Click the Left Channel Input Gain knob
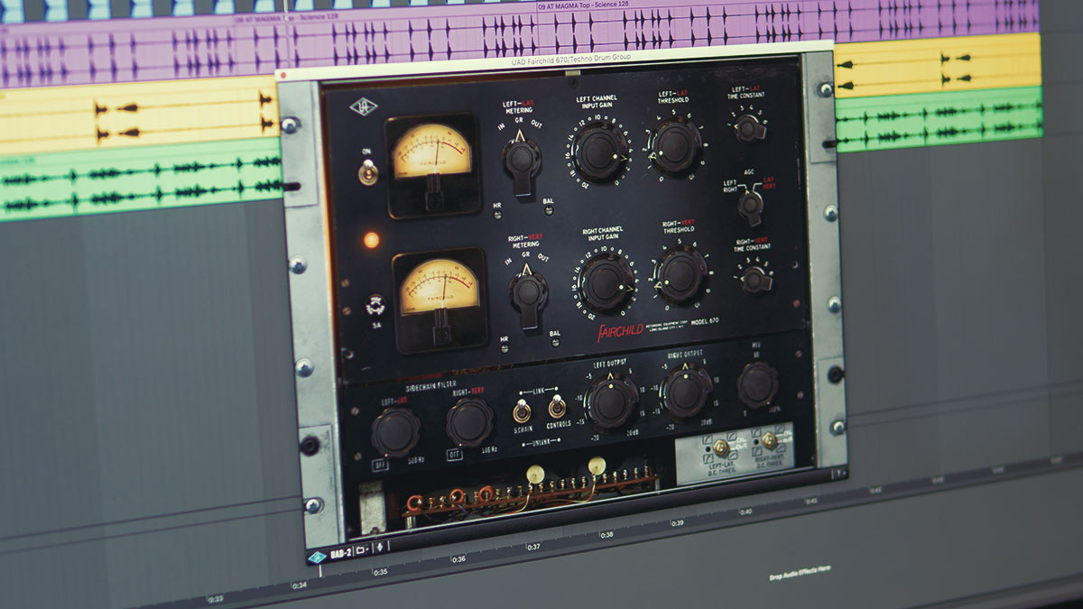The height and width of the screenshot is (609, 1083). tap(599, 151)
